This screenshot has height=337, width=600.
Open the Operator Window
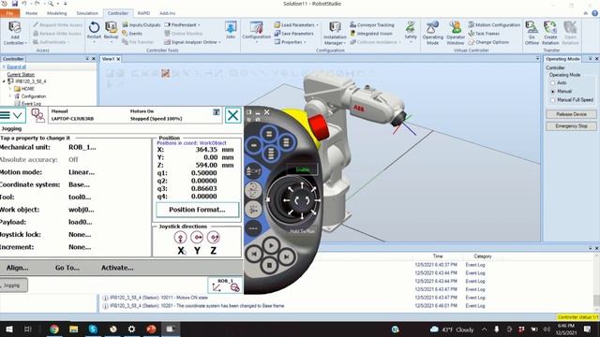point(456,34)
